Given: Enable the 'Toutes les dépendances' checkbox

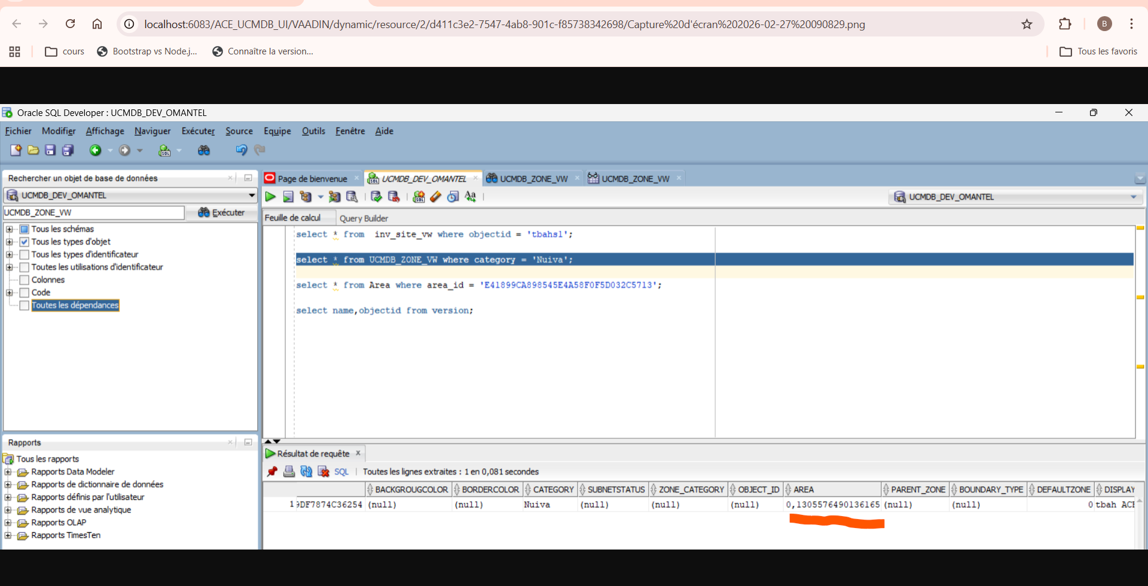Looking at the screenshot, I should click(25, 306).
